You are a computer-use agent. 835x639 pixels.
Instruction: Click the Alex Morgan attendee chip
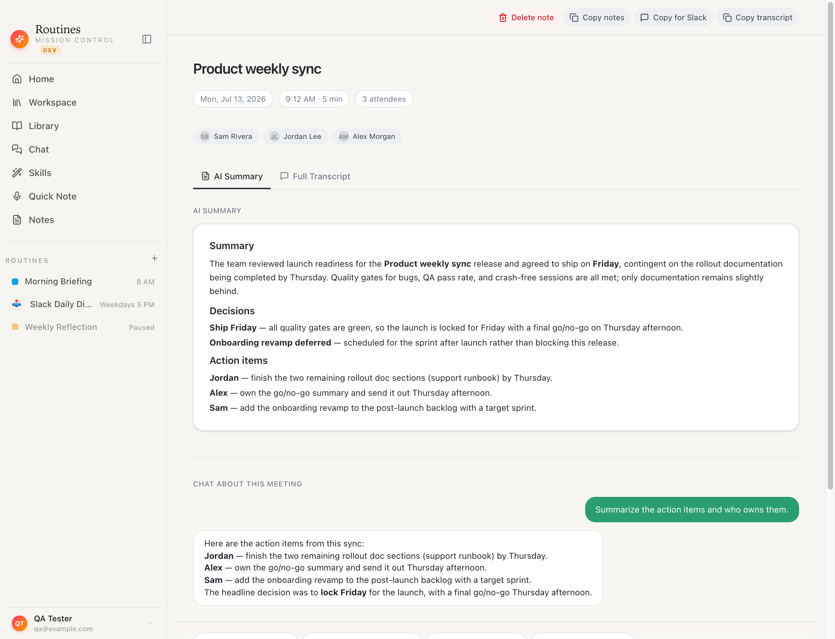[x=367, y=137]
